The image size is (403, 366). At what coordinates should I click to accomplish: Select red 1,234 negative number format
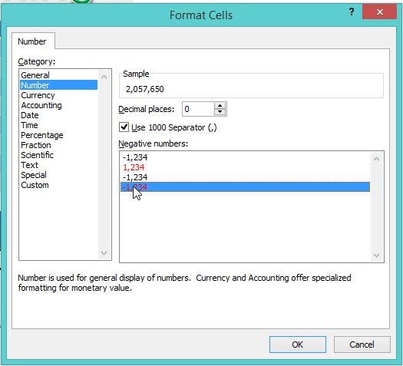point(245,167)
